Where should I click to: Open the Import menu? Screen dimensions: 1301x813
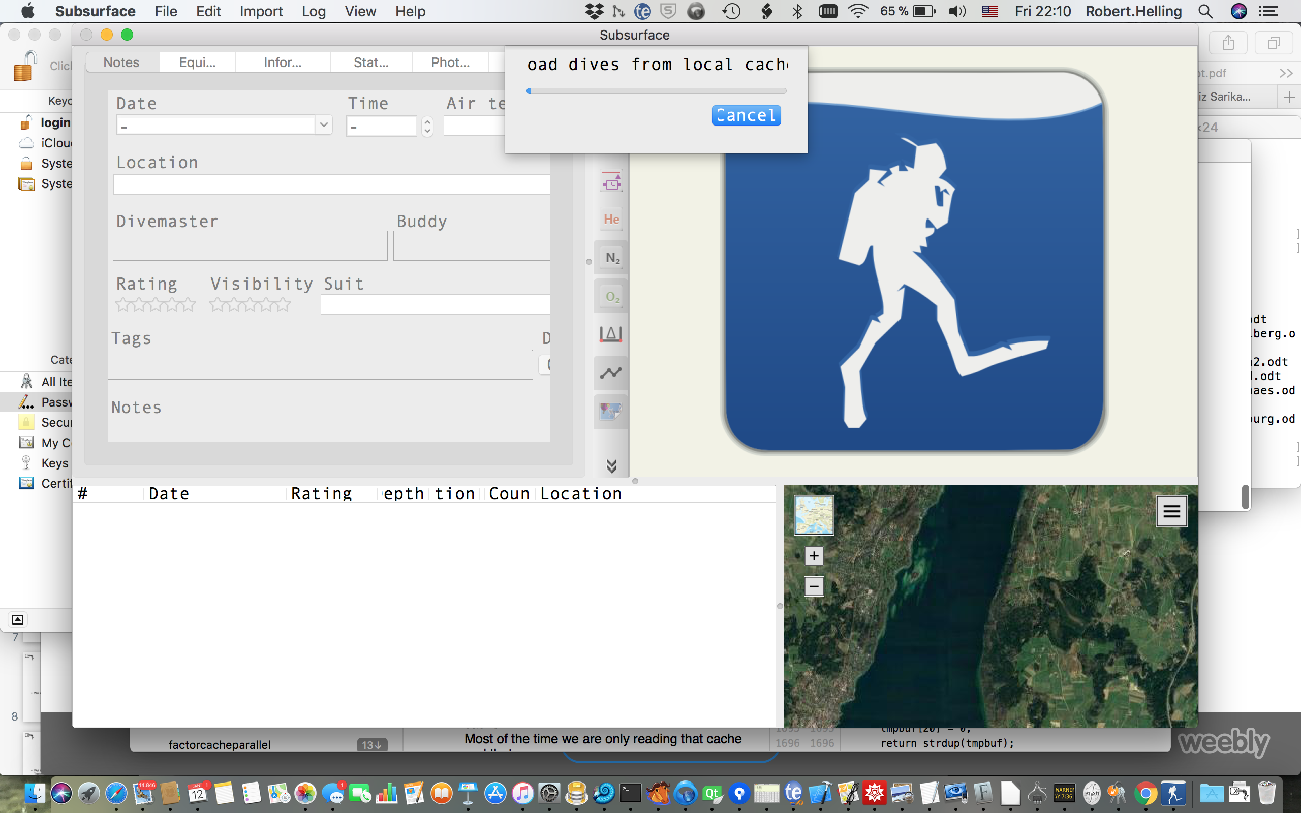(x=261, y=11)
